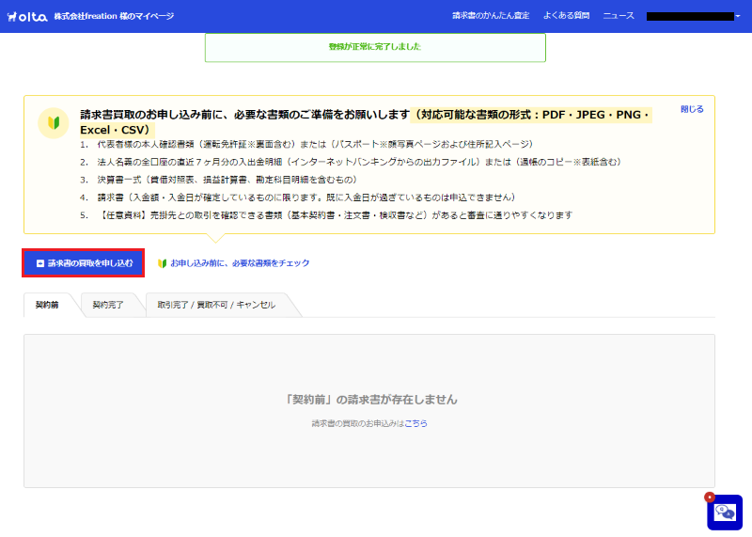The image size is (752, 537).
Task: Click the beginner mark icon in yellow notice
Action: 54,123
